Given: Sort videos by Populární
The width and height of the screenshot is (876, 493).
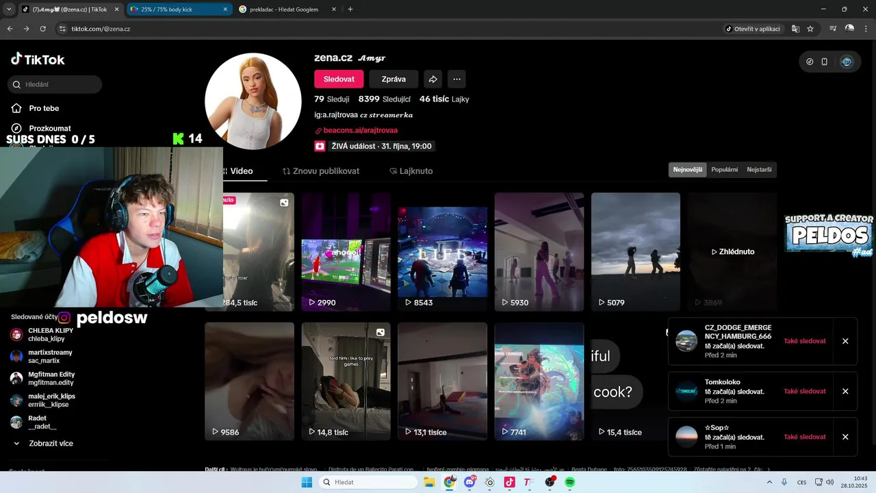Looking at the screenshot, I should pyautogui.click(x=725, y=170).
